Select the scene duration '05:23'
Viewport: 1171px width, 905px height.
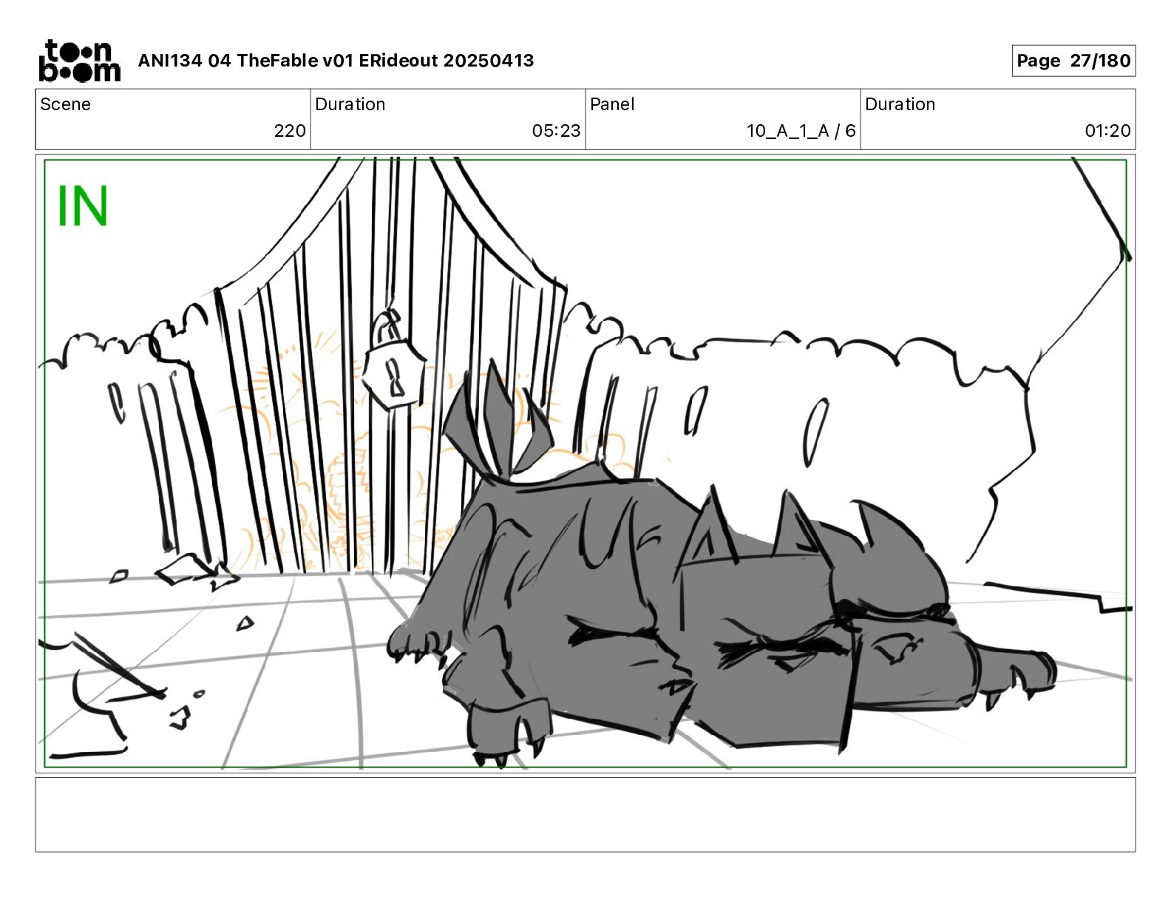point(556,131)
